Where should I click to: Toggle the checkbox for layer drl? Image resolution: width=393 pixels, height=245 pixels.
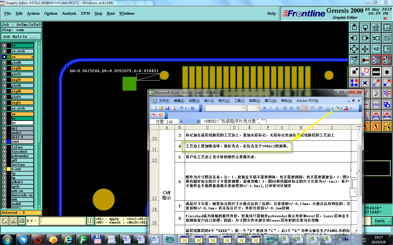[4, 128]
